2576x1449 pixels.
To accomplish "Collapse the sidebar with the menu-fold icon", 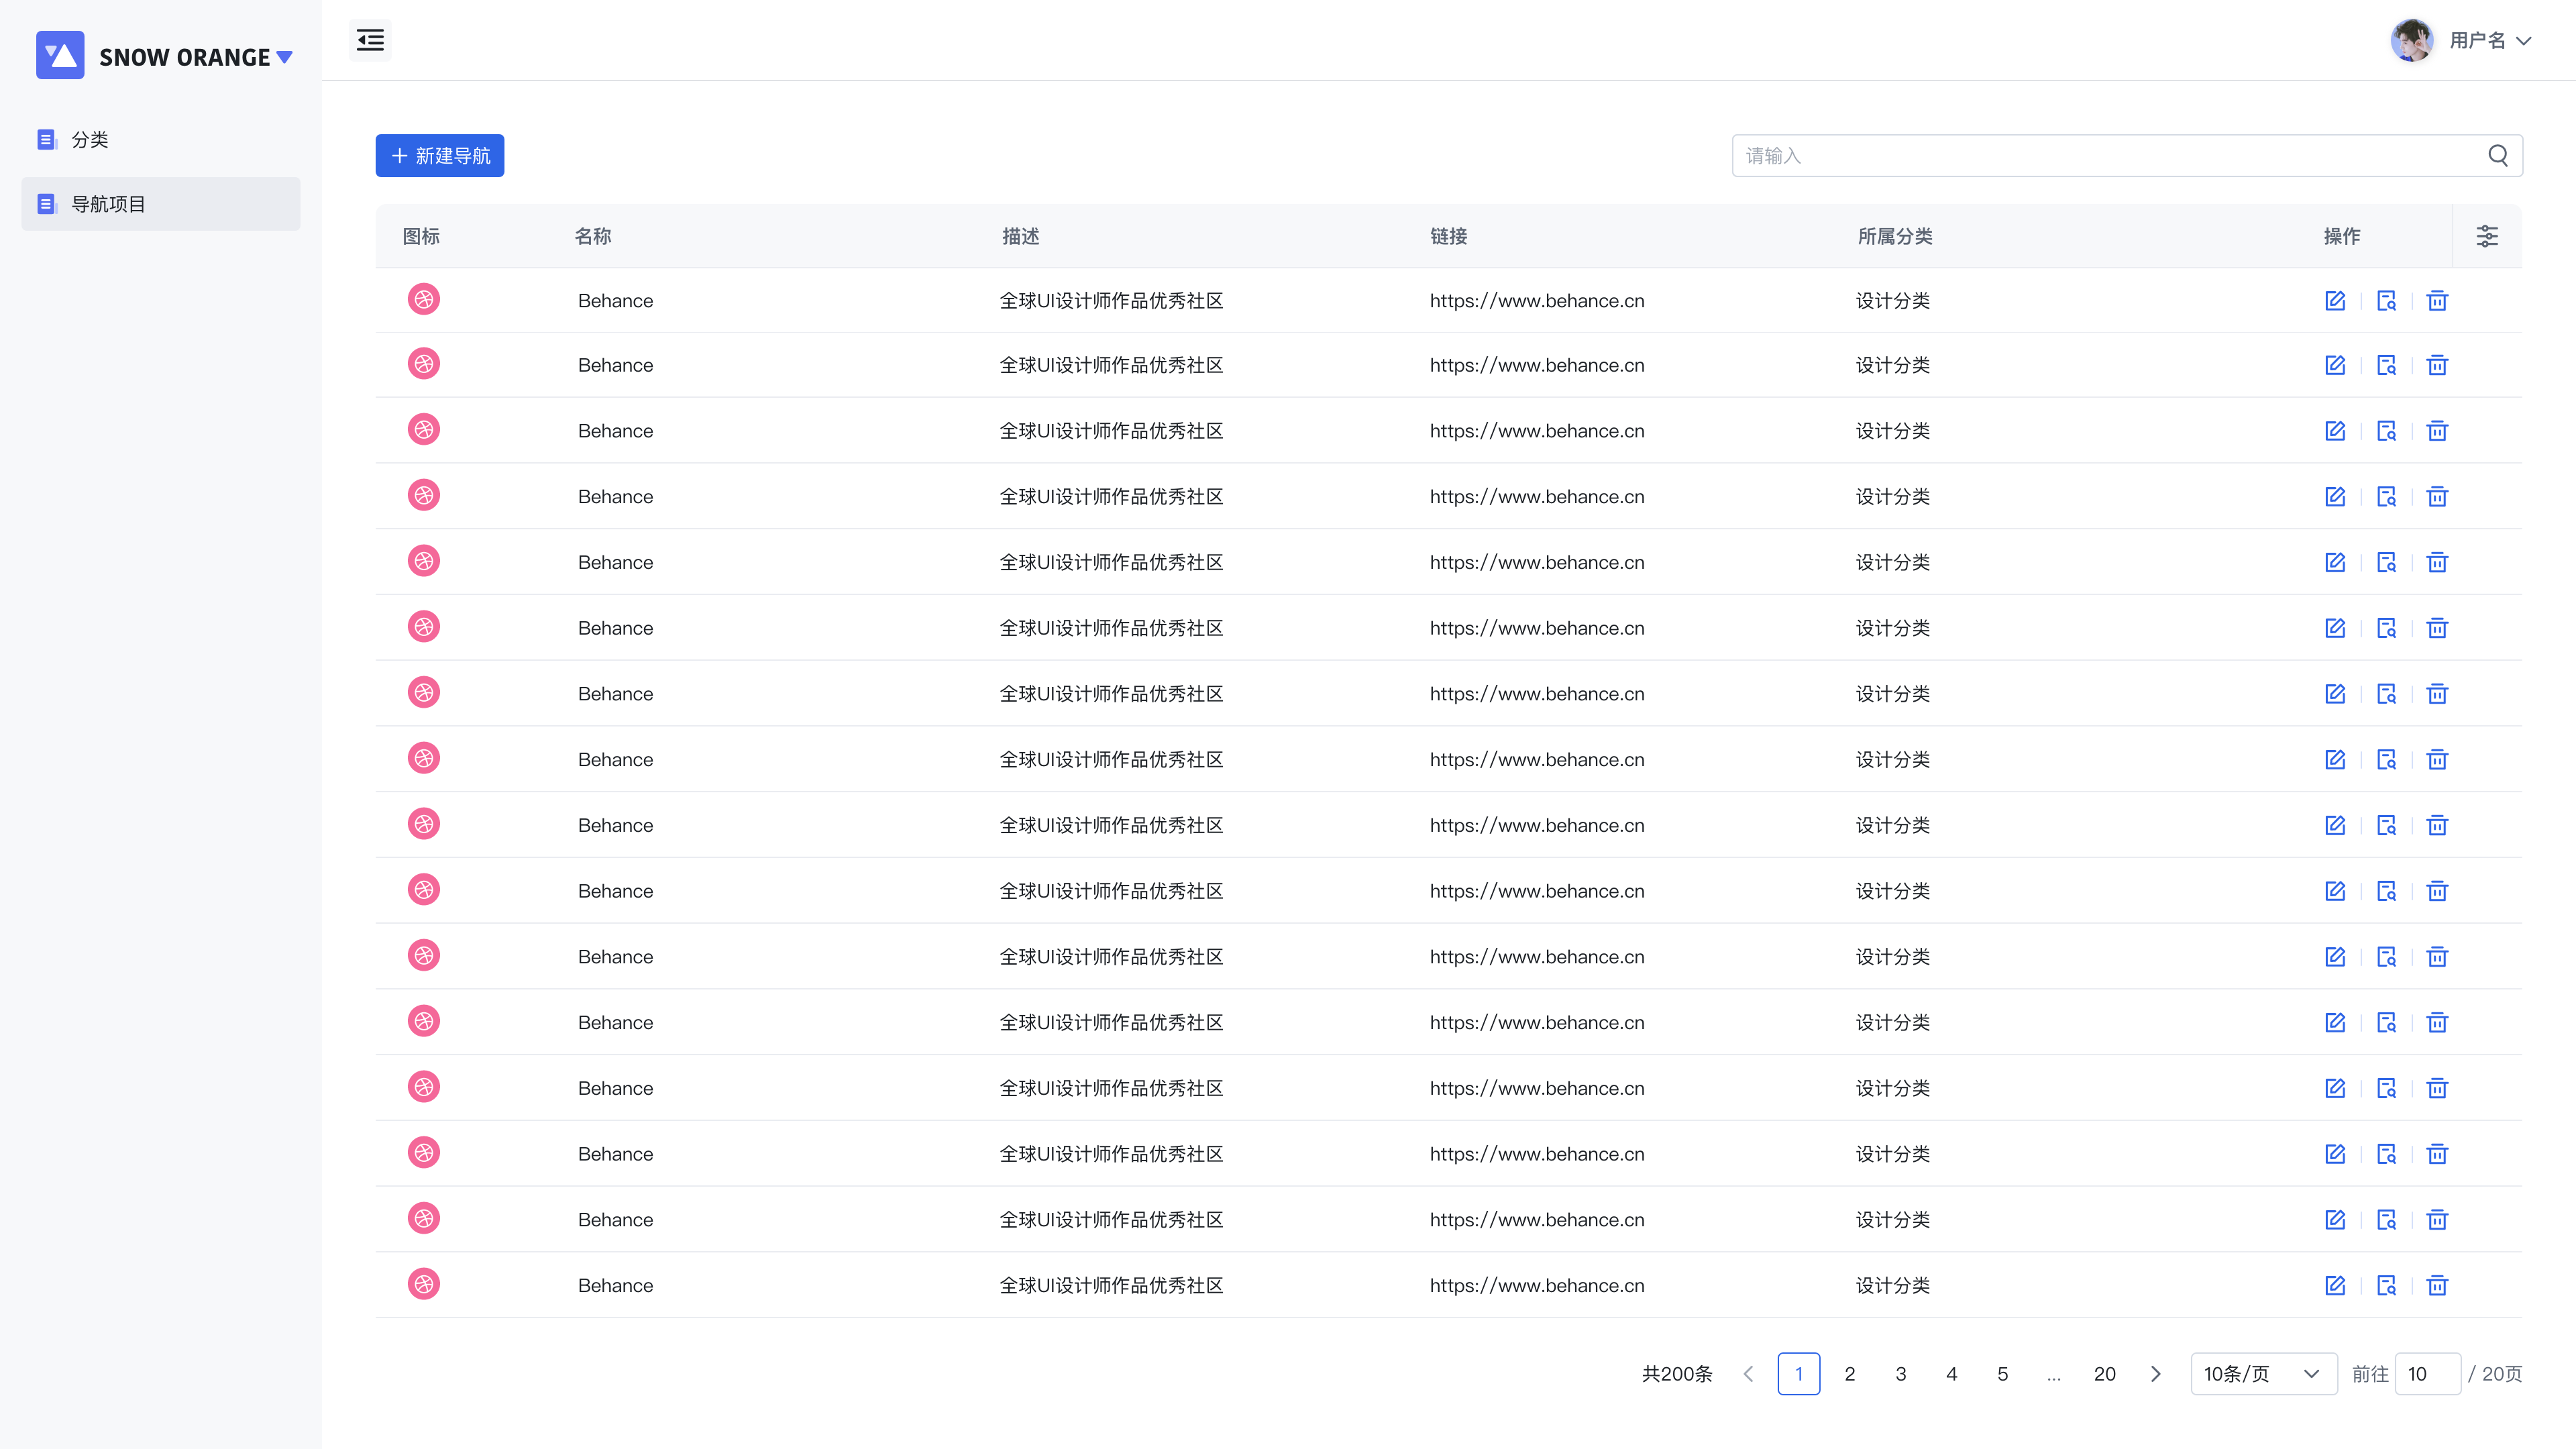I will tap(370, 40).
